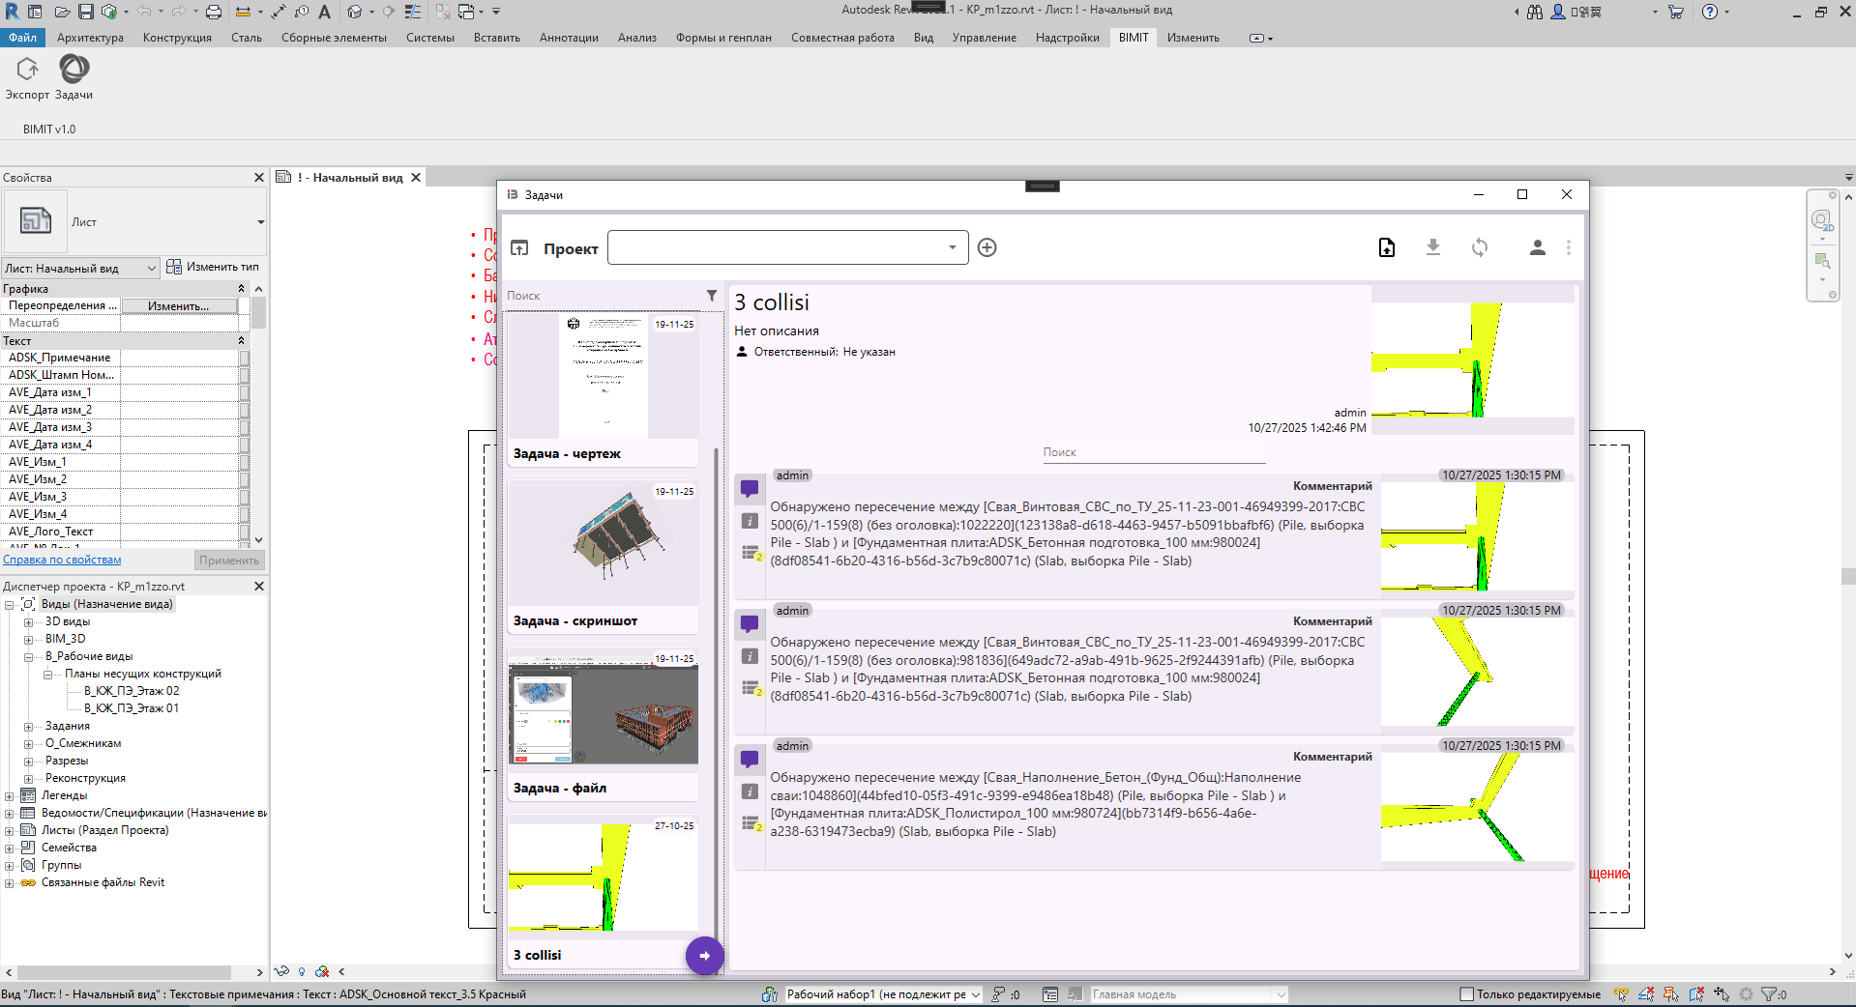Open the BIMIT Tasks tool
1856x1007 pixels.
point(74,71)
